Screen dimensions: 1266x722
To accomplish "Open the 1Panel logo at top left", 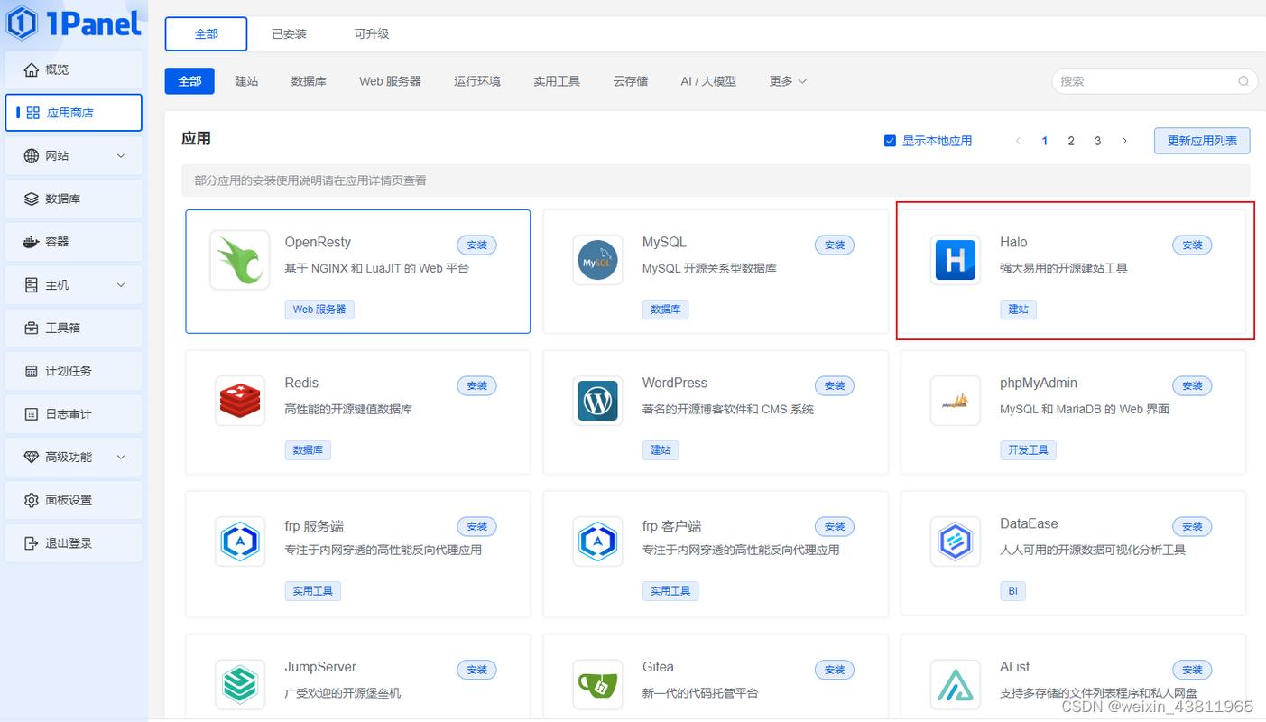I will pos(72,23).
